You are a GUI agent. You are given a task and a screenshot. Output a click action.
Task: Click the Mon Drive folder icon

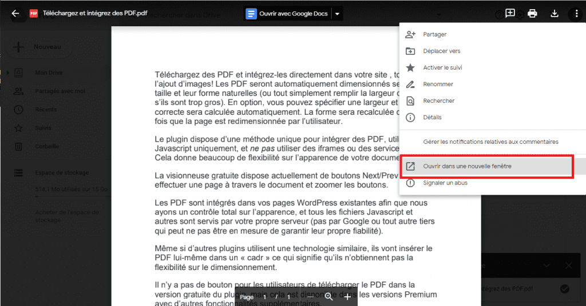tap(18, 73)
